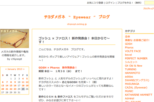Screen dimensions: 154x102
Task: Click the ブログトップ link
Action: click(148, 9)
